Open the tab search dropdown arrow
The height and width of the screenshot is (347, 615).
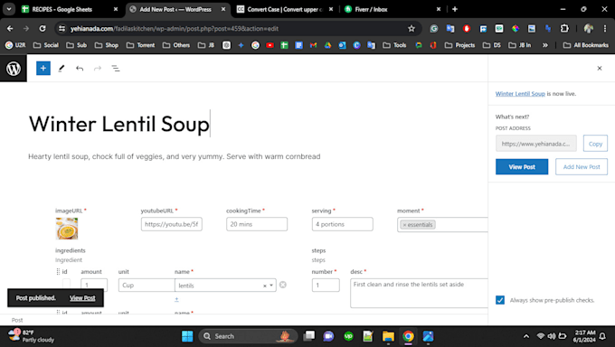coord(9,9)
